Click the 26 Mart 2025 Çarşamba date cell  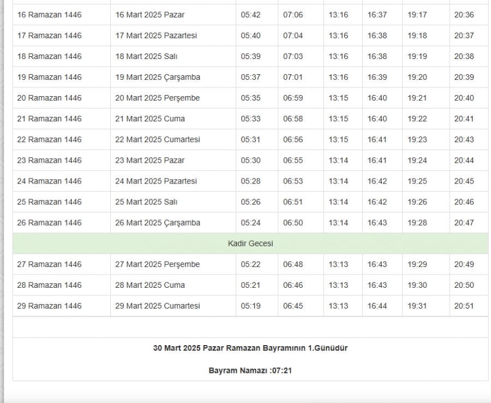point(158,222)
